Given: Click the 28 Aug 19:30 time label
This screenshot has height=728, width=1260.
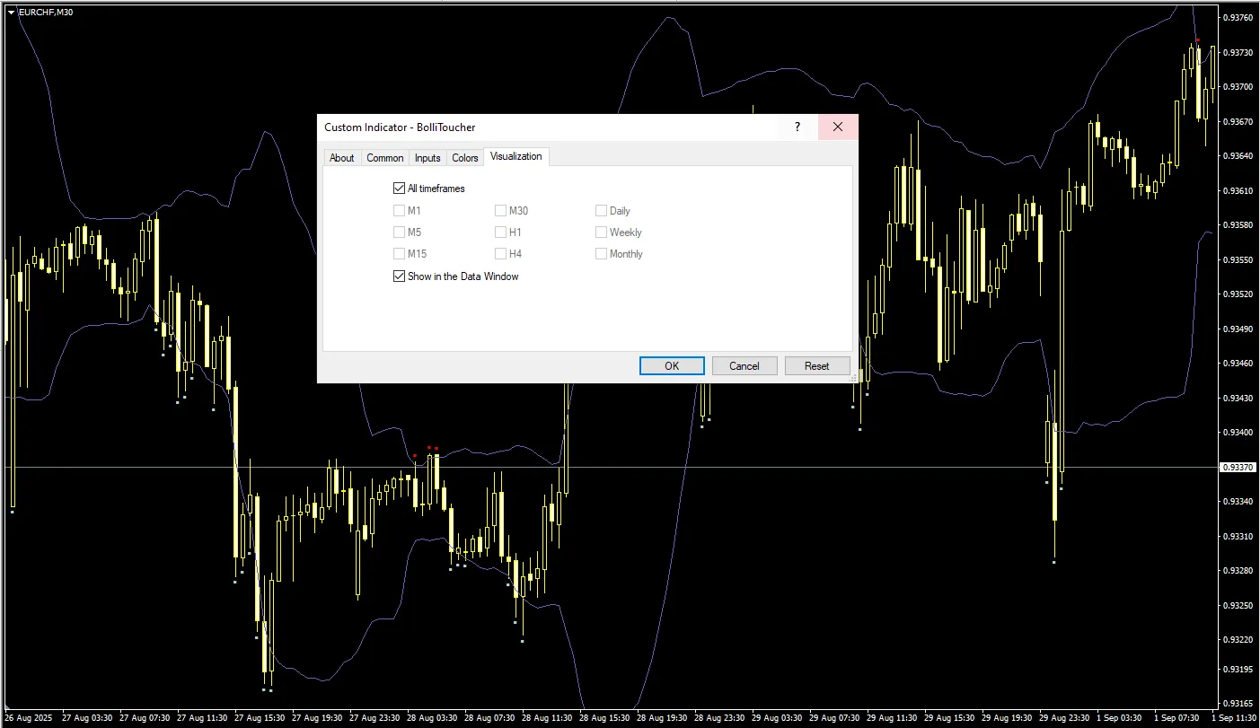Looking at the screenshot, I should (663, 719).
